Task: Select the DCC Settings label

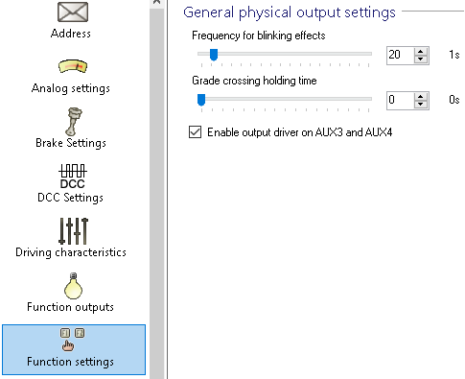Action: tap(70, 198)
